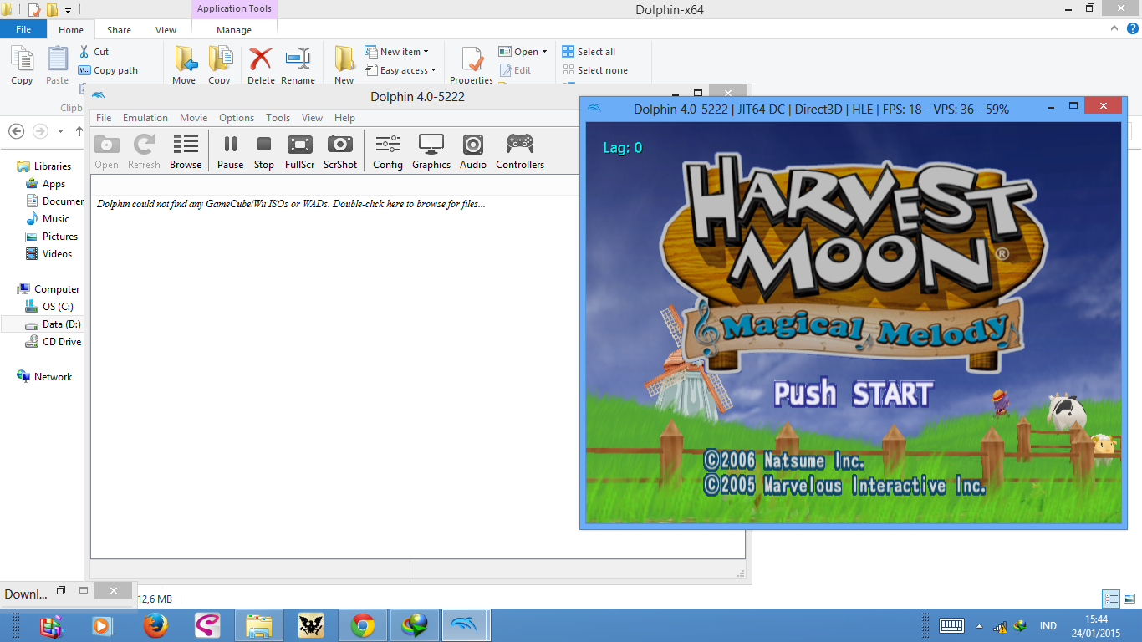Click the Copy icon in Explorer ribbon
The image size is (1142, 642).
pos(22,65)
